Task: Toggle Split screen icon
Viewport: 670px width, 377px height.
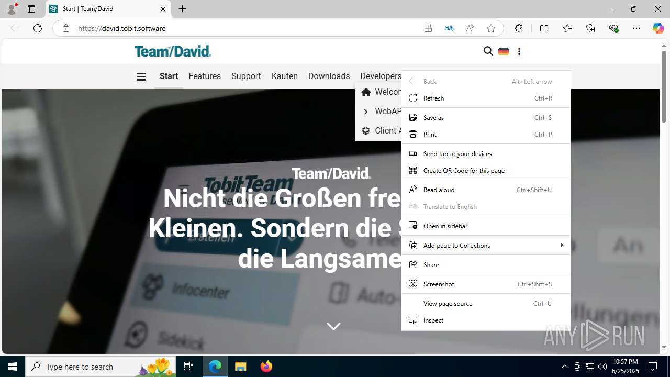Action: pyautogui.click(x=544, y=28)
